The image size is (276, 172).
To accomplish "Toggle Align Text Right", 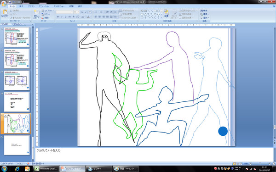I will point(103,17).
